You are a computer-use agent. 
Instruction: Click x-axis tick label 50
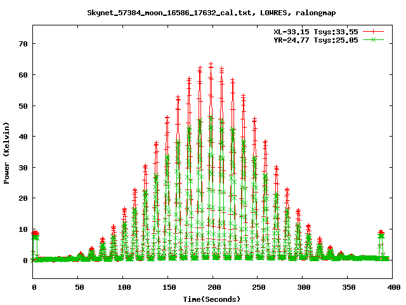pos(79,287)
